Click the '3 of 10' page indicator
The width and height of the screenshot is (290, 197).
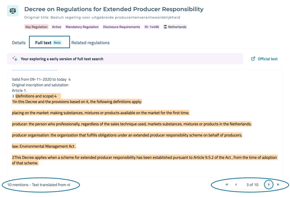click(x=252, y=184)
